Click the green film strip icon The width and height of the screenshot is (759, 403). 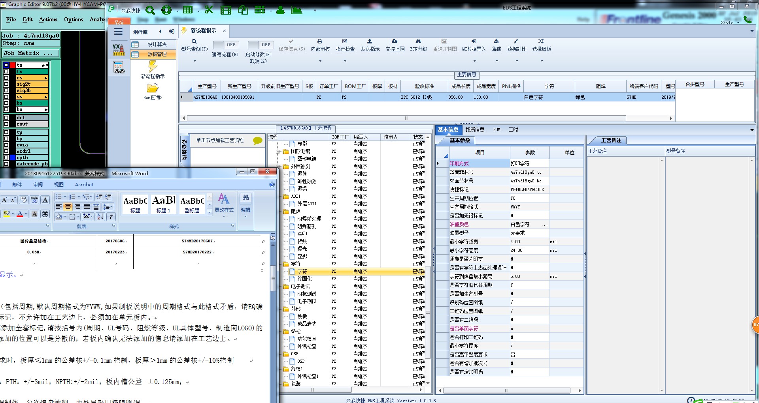(x=226, y=10)
